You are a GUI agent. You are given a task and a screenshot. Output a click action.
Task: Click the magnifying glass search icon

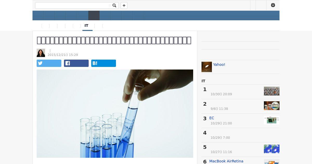pos(114,5)
